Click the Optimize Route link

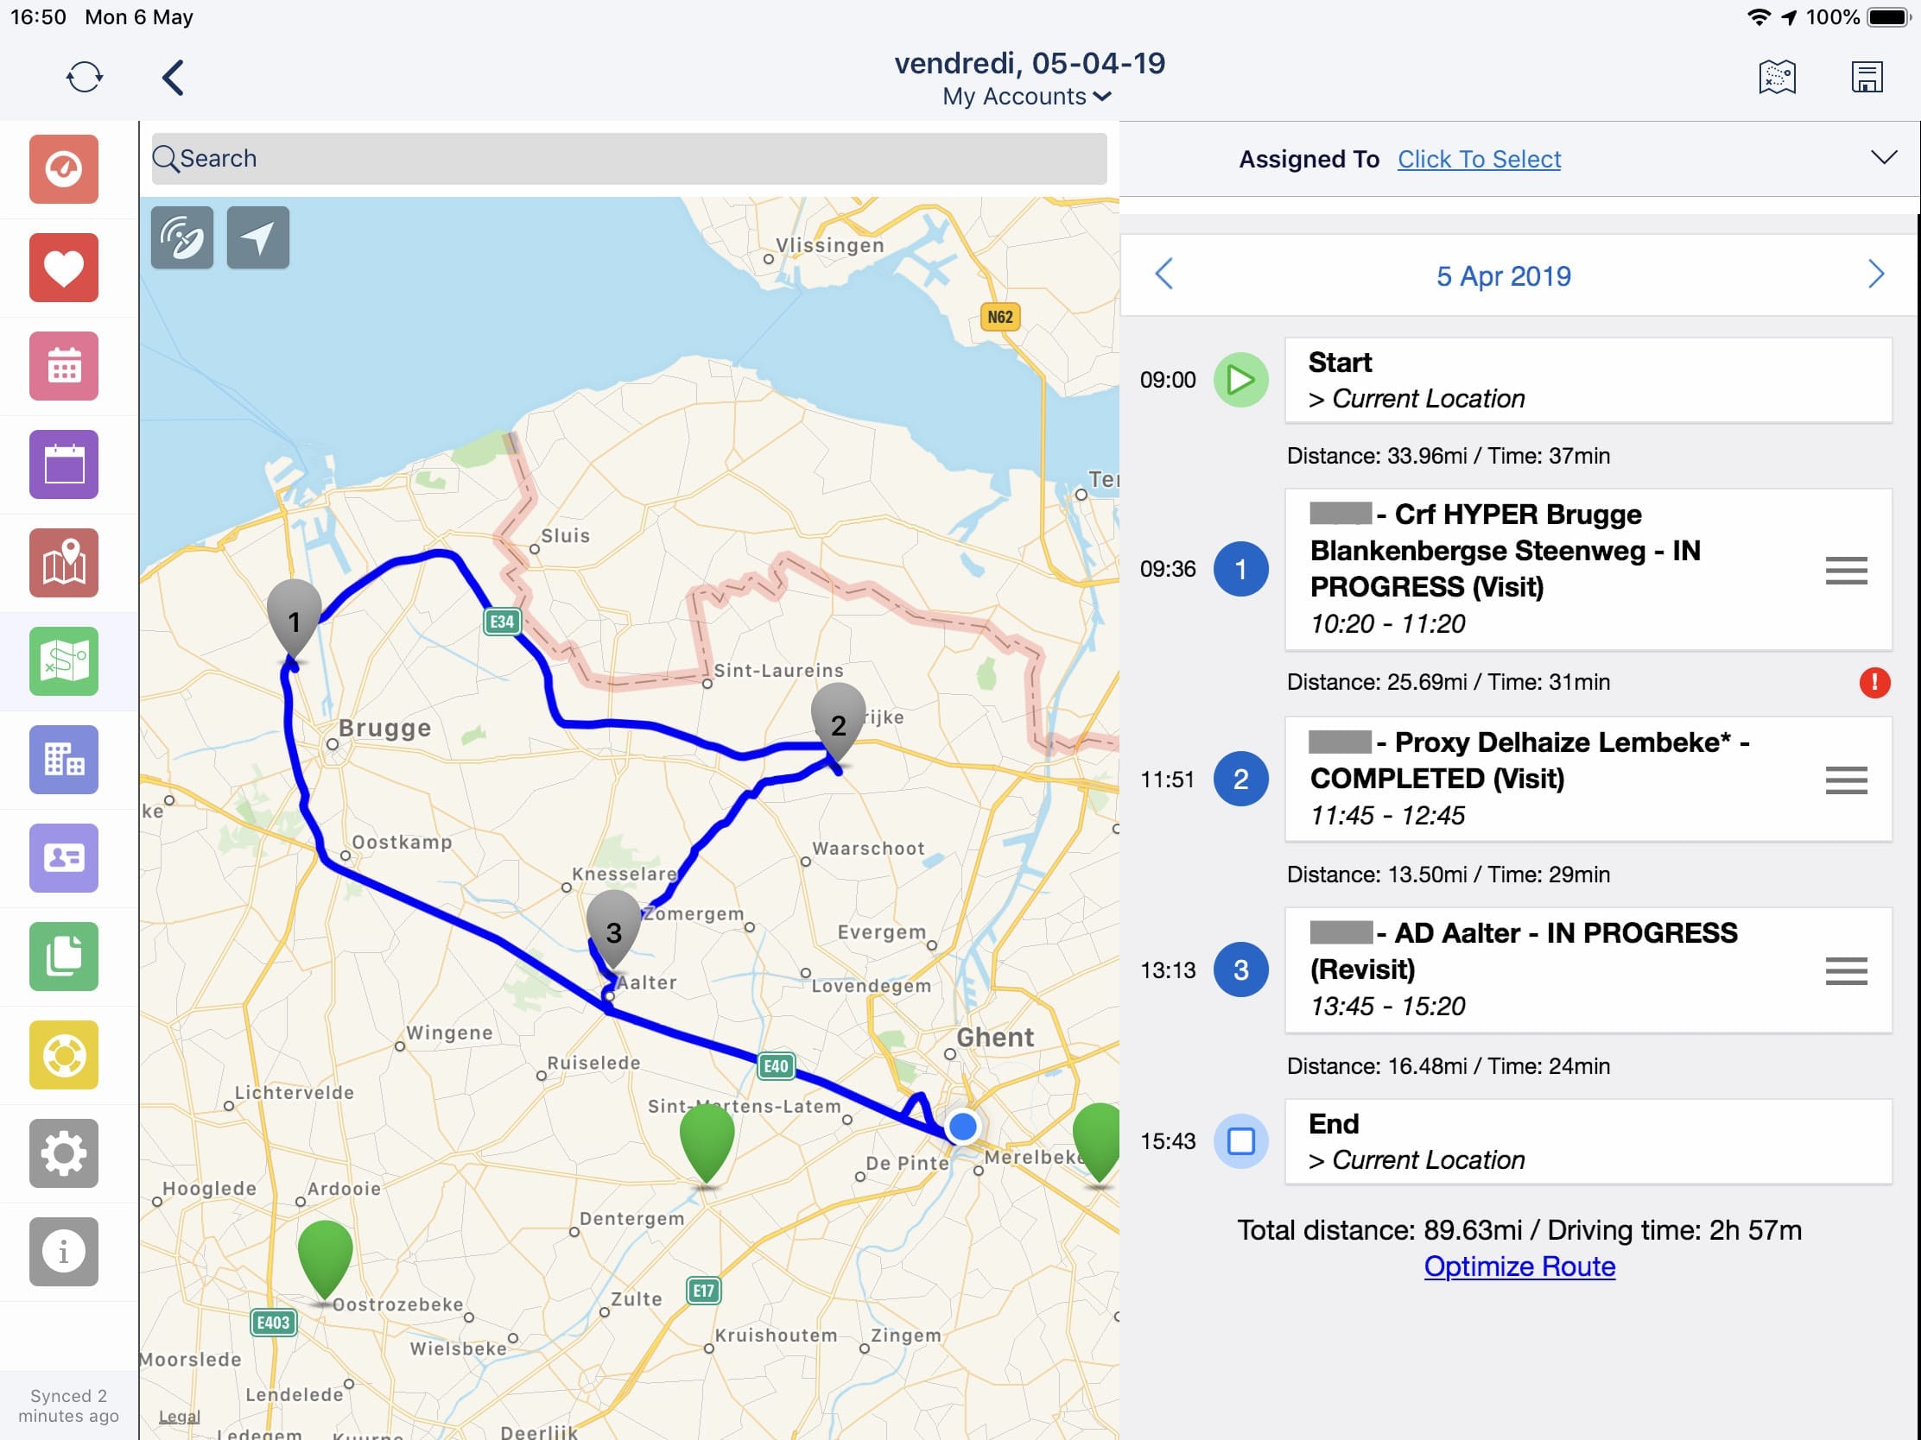[x=1518, y=1266]
